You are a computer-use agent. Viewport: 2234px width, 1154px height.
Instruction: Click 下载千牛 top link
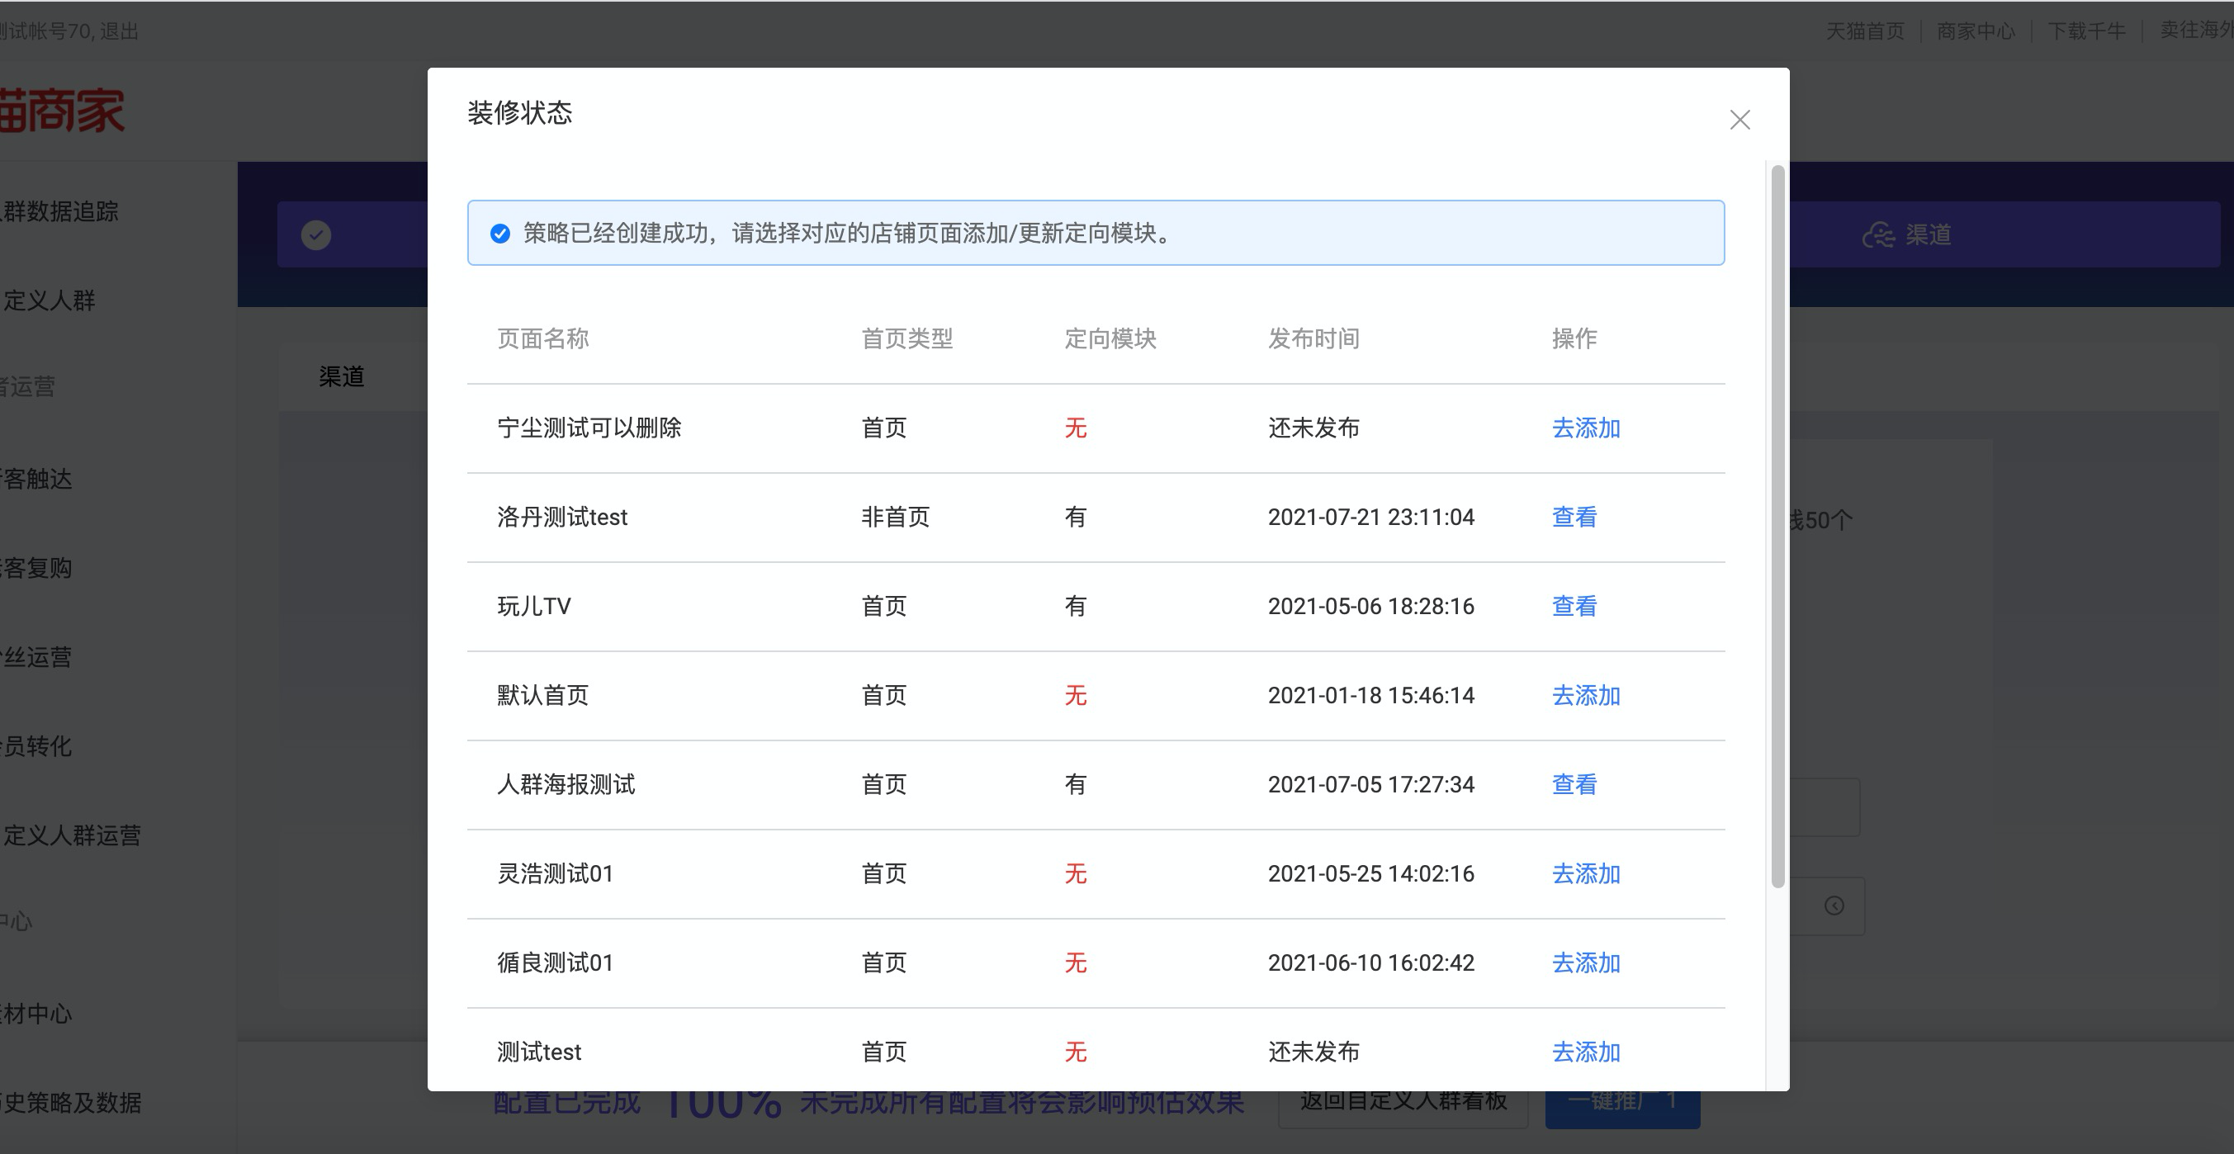click(x=2085, y=31)
